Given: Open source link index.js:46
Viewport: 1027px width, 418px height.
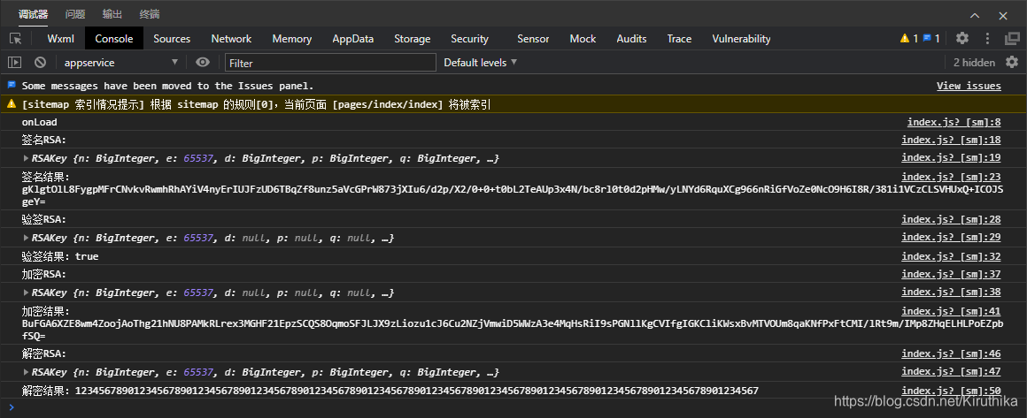Looking at the screenshot, I should 951,353.
